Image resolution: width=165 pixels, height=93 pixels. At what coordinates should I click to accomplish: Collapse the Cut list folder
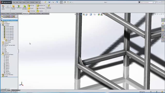coord(2,25)
